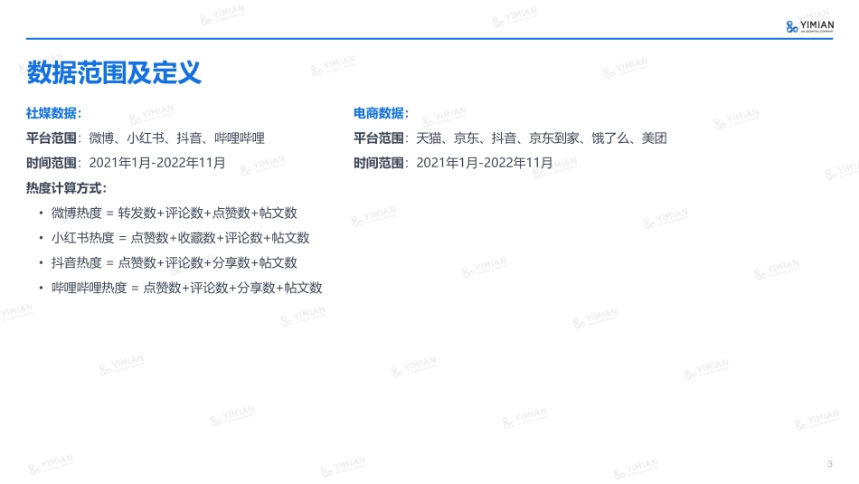
Task: Click the 社媒数据 section heading
Action: (x=53, y=113)
